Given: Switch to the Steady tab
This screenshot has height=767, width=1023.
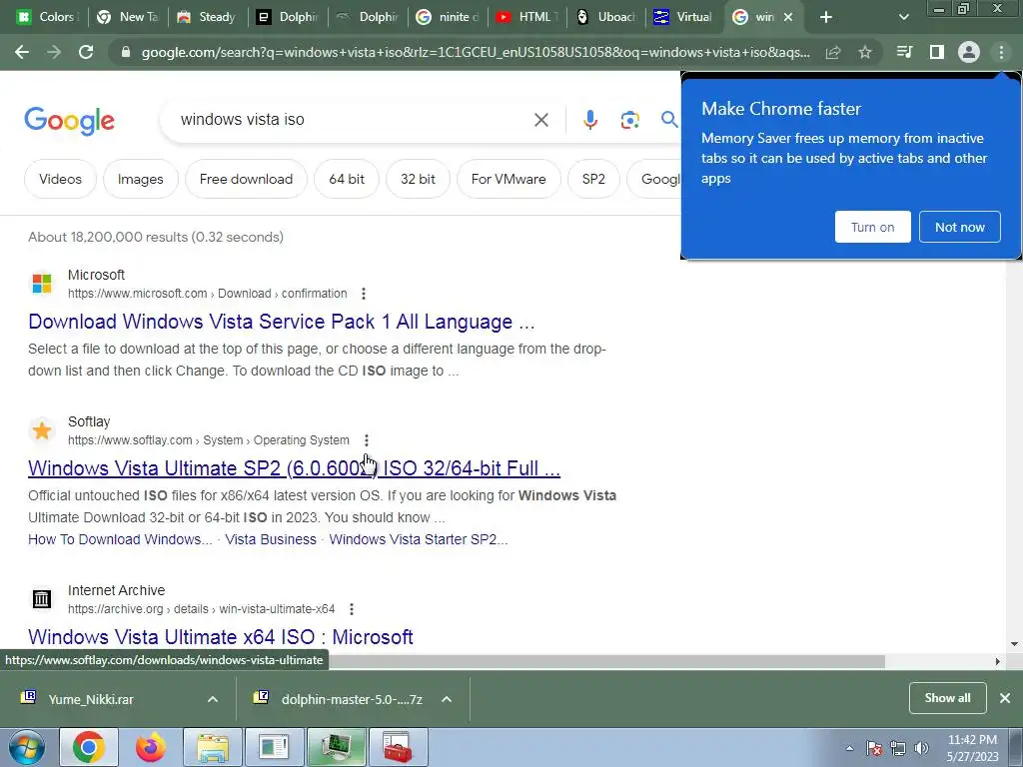Looking at the screenshot, I should 208,17.
